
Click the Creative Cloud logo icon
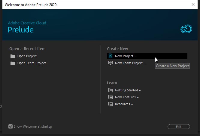pyautogui.click(x=186, y=29)
